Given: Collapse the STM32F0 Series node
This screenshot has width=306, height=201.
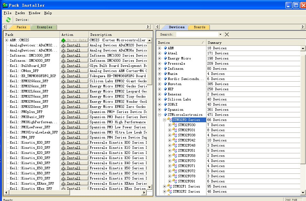Looking at the screenshot, I should pos(164,120).
